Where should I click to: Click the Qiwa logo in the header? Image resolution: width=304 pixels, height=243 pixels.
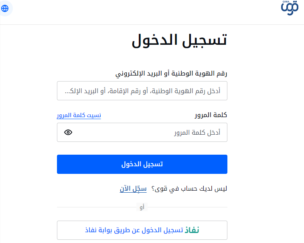290,8
